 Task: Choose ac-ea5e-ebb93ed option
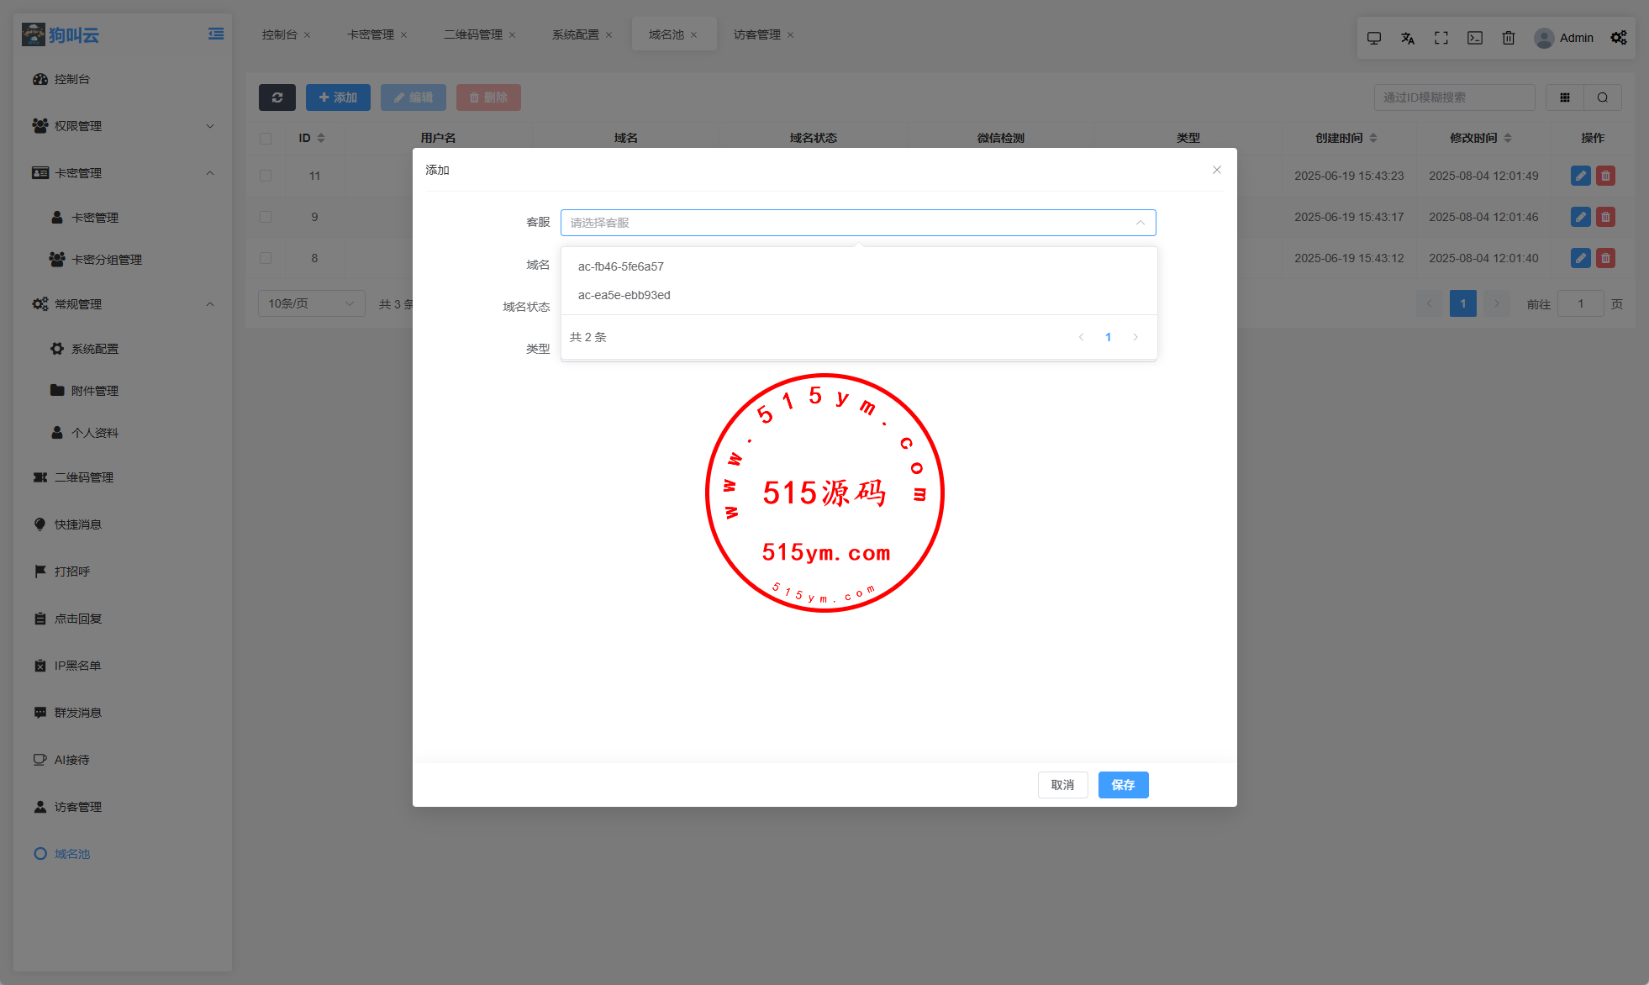point(624,295)
